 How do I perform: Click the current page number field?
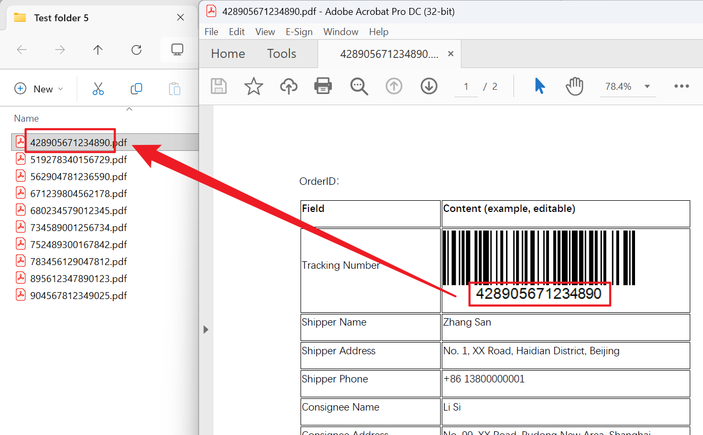click(466, 87)
